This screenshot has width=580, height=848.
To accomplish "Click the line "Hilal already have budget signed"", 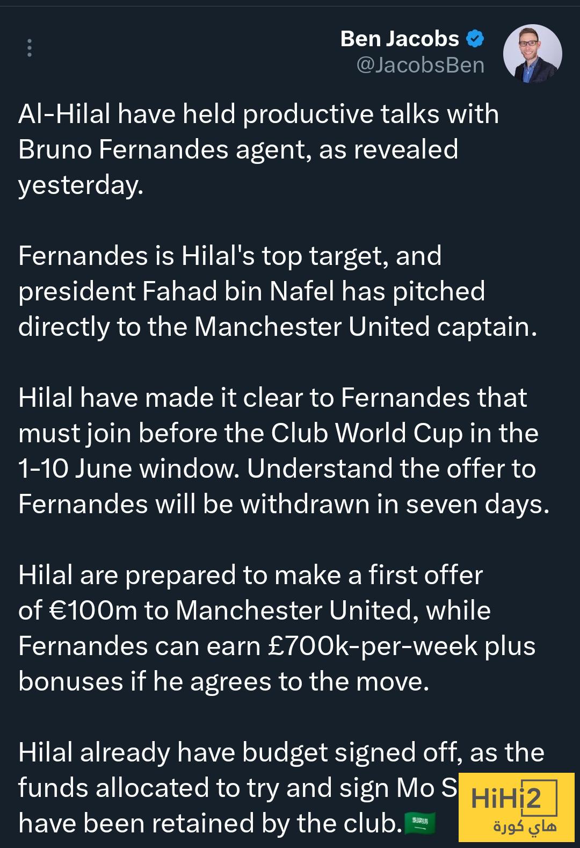I will point(281,752).
